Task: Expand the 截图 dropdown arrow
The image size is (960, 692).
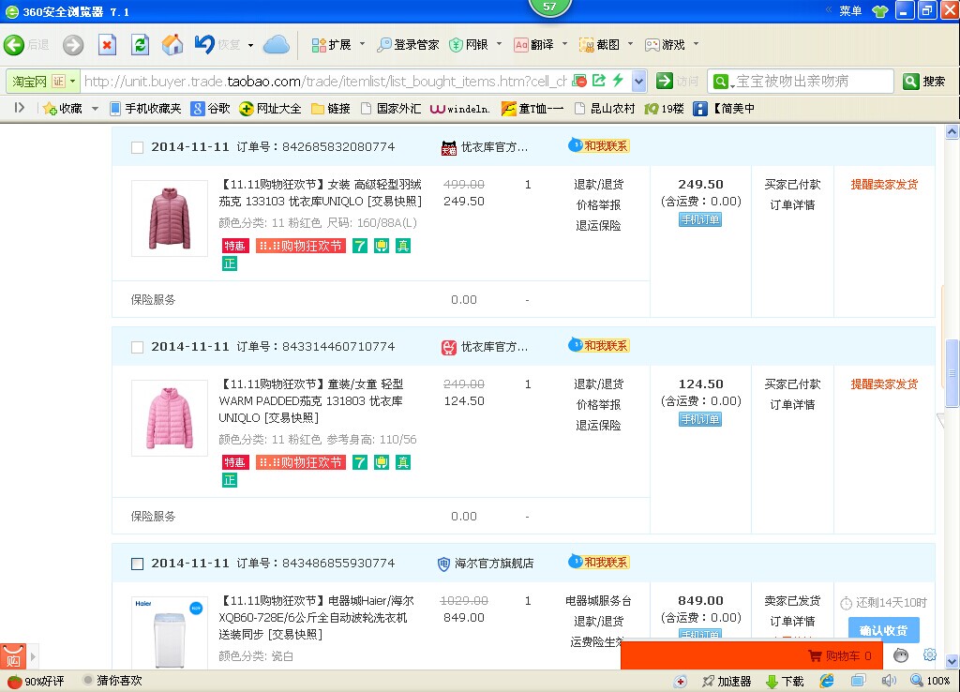Action: 630,44
